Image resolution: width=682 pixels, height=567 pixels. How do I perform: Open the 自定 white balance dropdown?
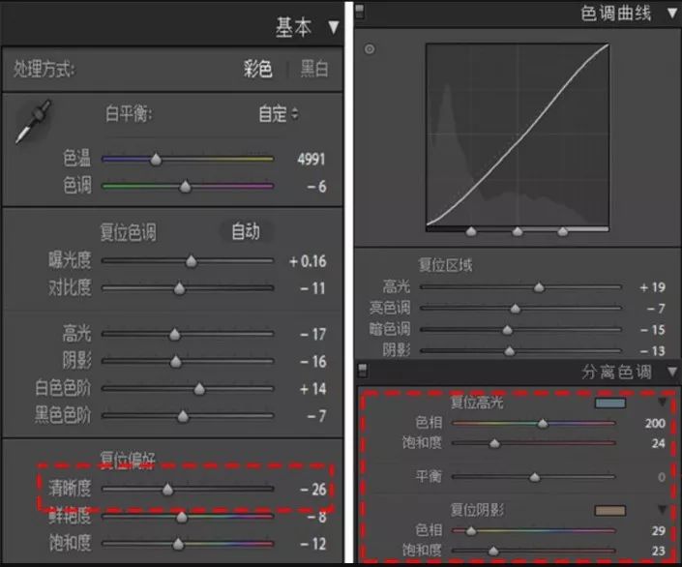pyautogui.click(x=279, y=114)
